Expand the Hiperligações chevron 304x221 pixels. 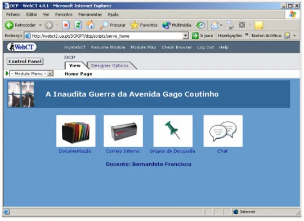coord(247,35)
